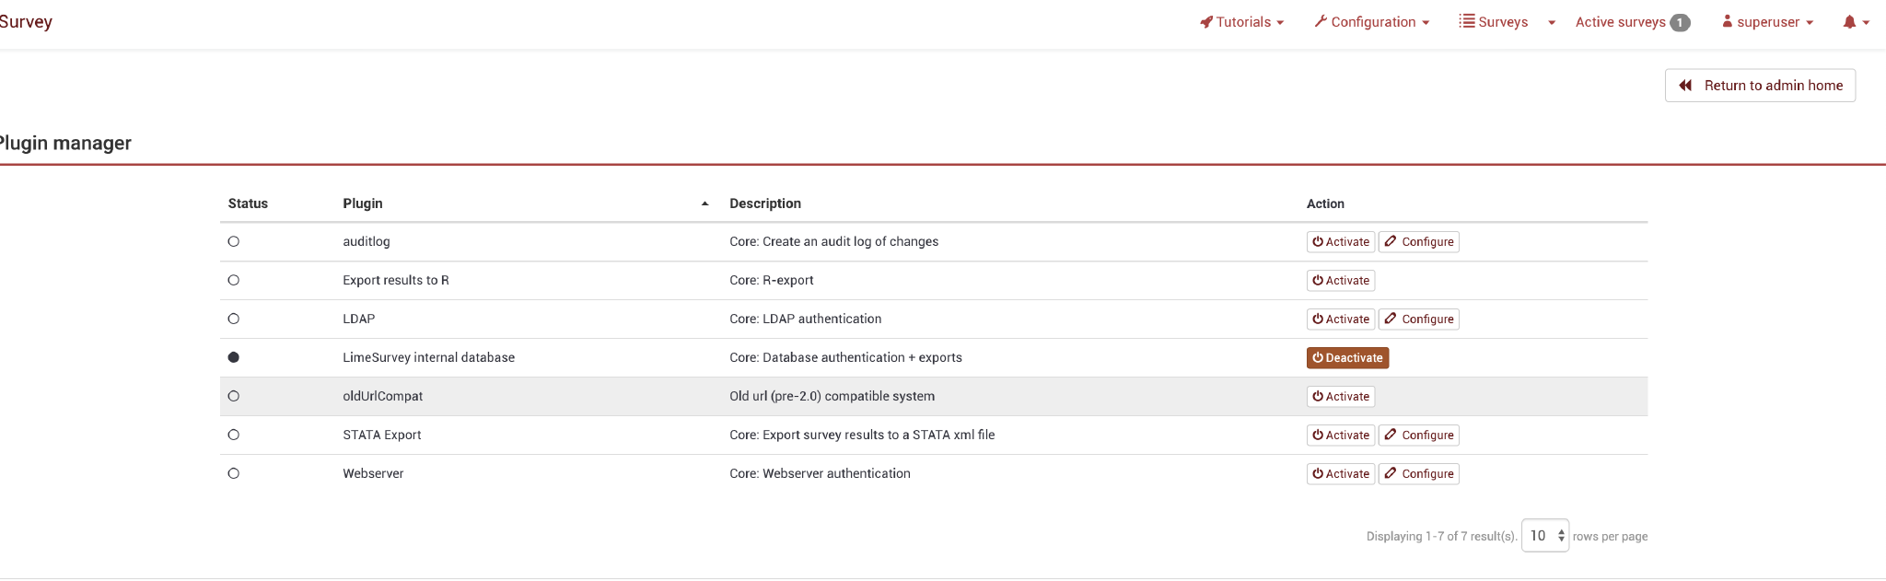Viewport: 1886px width, 581px height.
Task: Go to the Surveys list
Action: pos(1494,22)
